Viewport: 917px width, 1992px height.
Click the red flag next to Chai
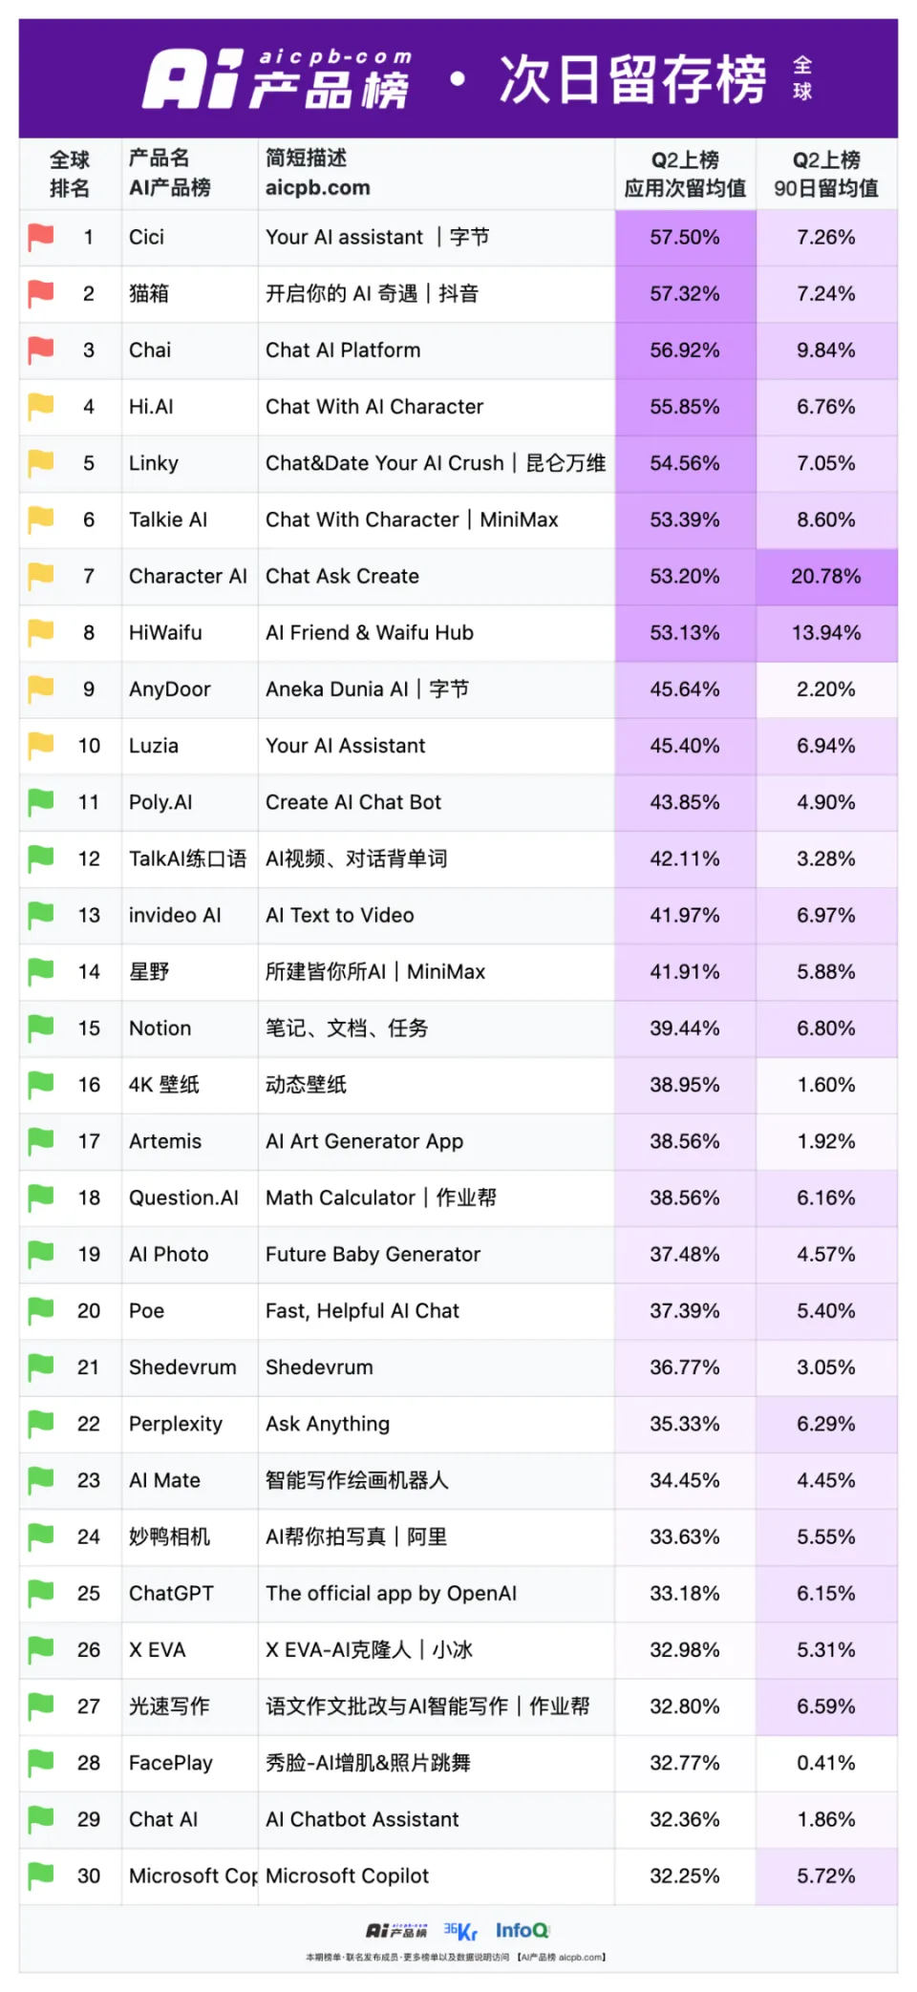point(41,350)
